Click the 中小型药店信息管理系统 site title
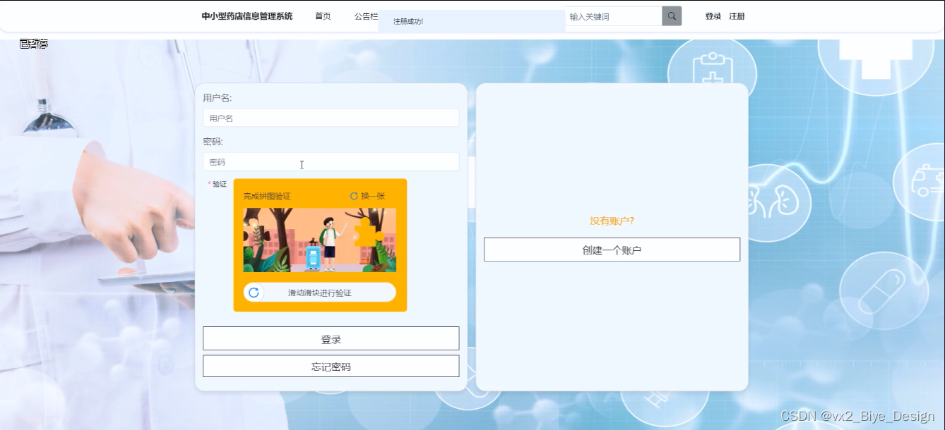This screenshot has width=945, height=430. click(x=246, y=16)
